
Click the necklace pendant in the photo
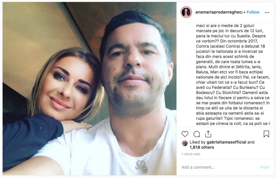[142, 167]
